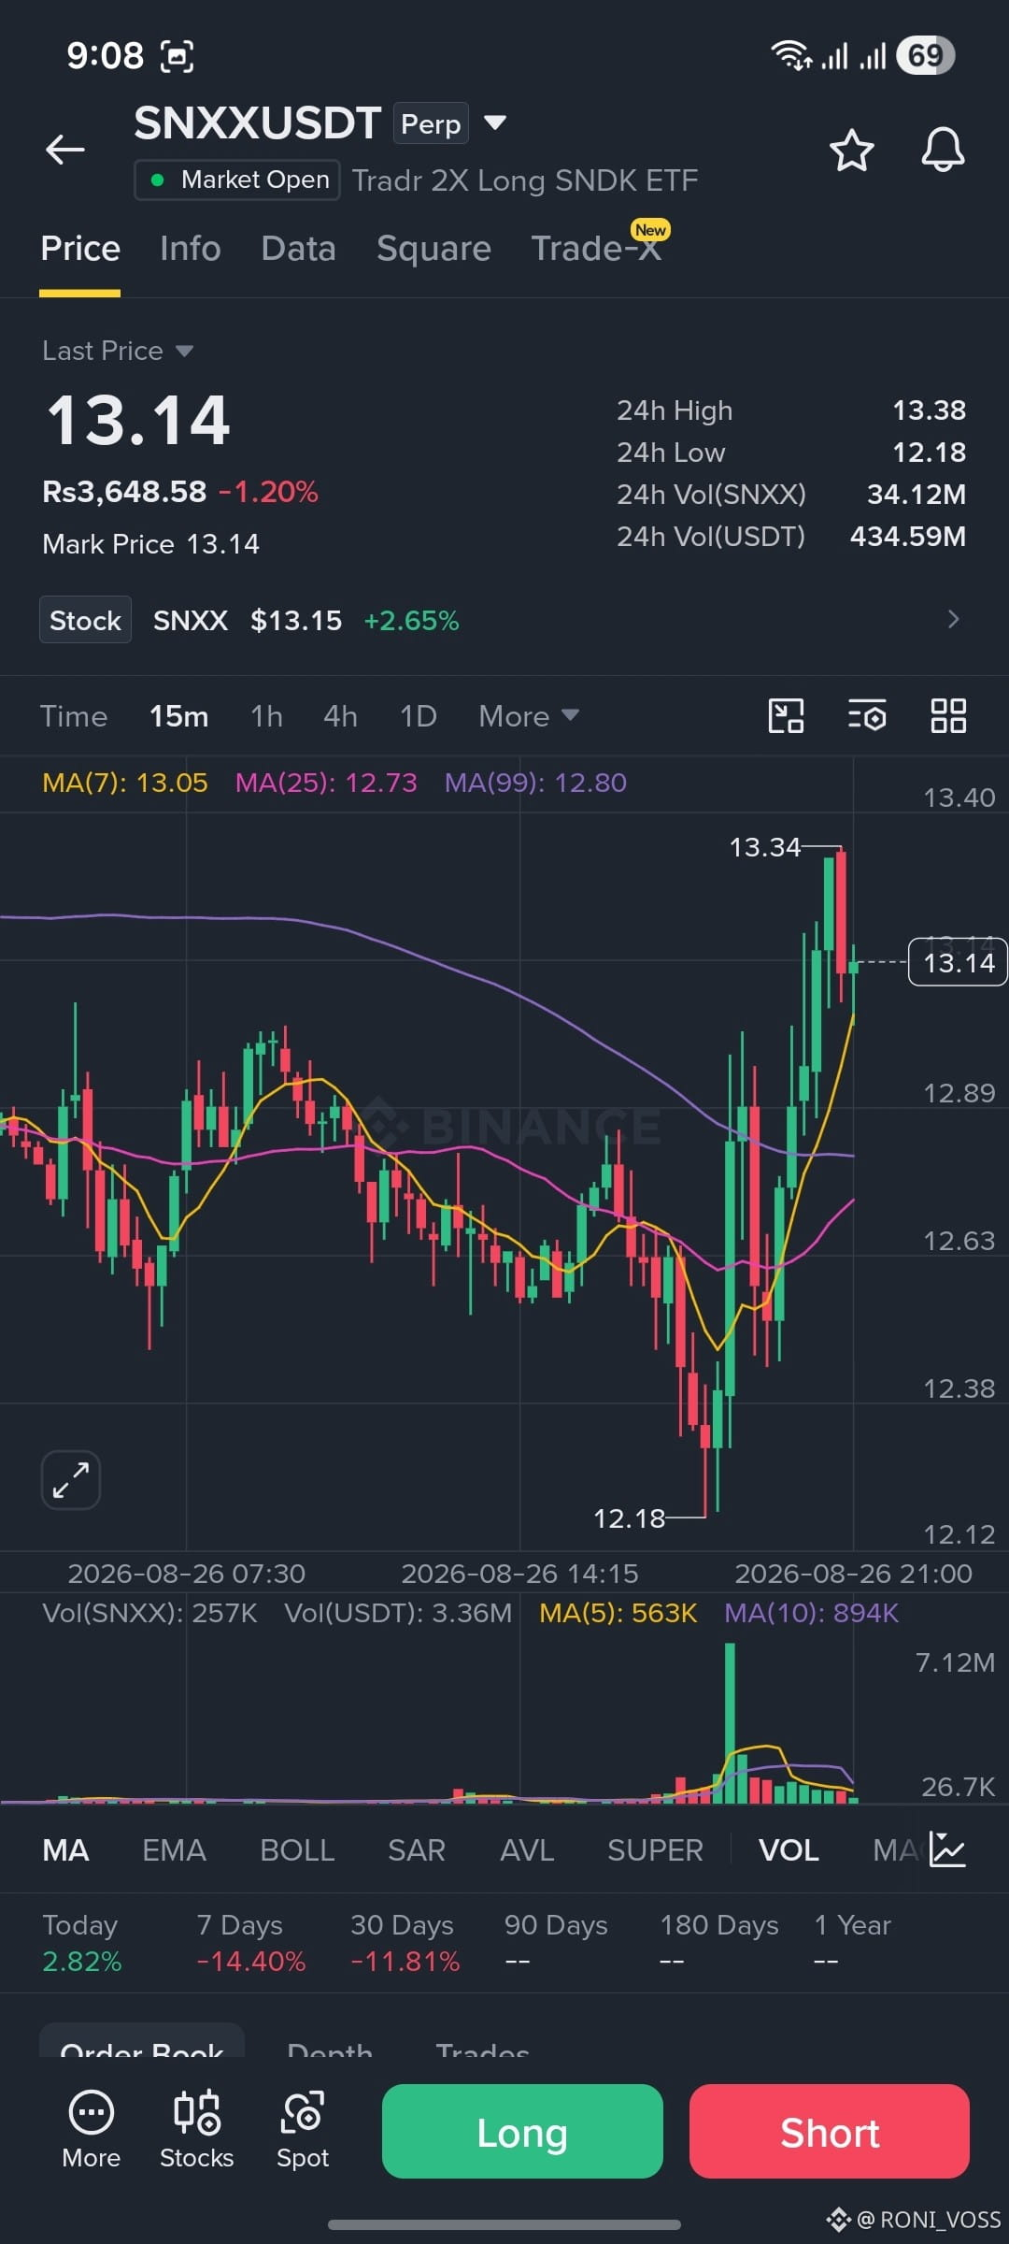Image resolution: width=1009 pixels, height=2244 pixels.
Task: Toggle the EMA indicator
Action: pos(174,1850)
